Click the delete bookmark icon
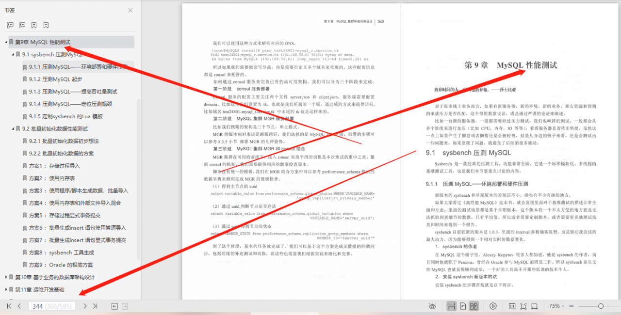This screenshot has height=315, width=621. pos(46,25)
